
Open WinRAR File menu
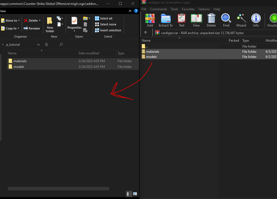pyautogui.click(x=144, y=9)
